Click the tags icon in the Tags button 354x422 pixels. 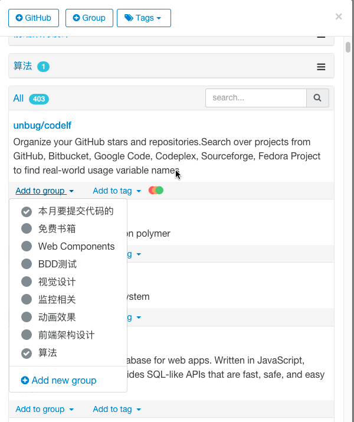click(x=129, y=18)
